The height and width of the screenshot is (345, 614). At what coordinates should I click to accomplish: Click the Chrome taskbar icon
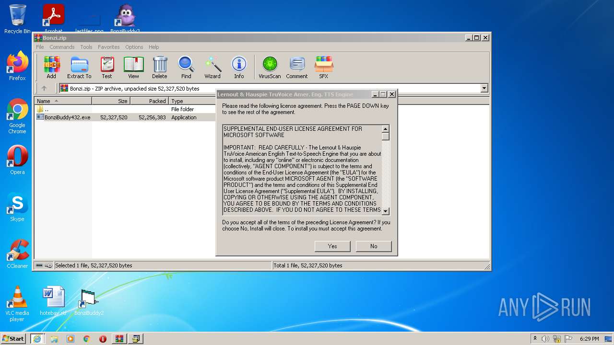(86, 339)
